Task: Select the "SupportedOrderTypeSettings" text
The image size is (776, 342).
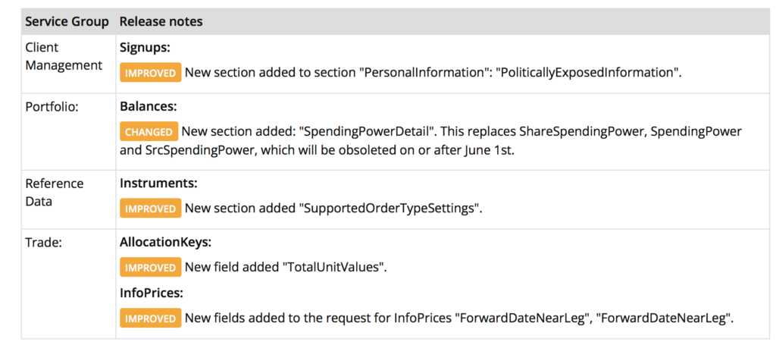Action: (x=390, y=208)
